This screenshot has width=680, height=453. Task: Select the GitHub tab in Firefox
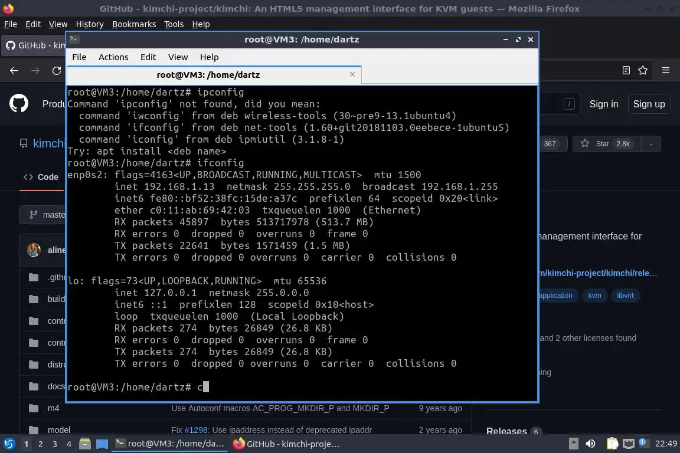click(x=35, y=45)
